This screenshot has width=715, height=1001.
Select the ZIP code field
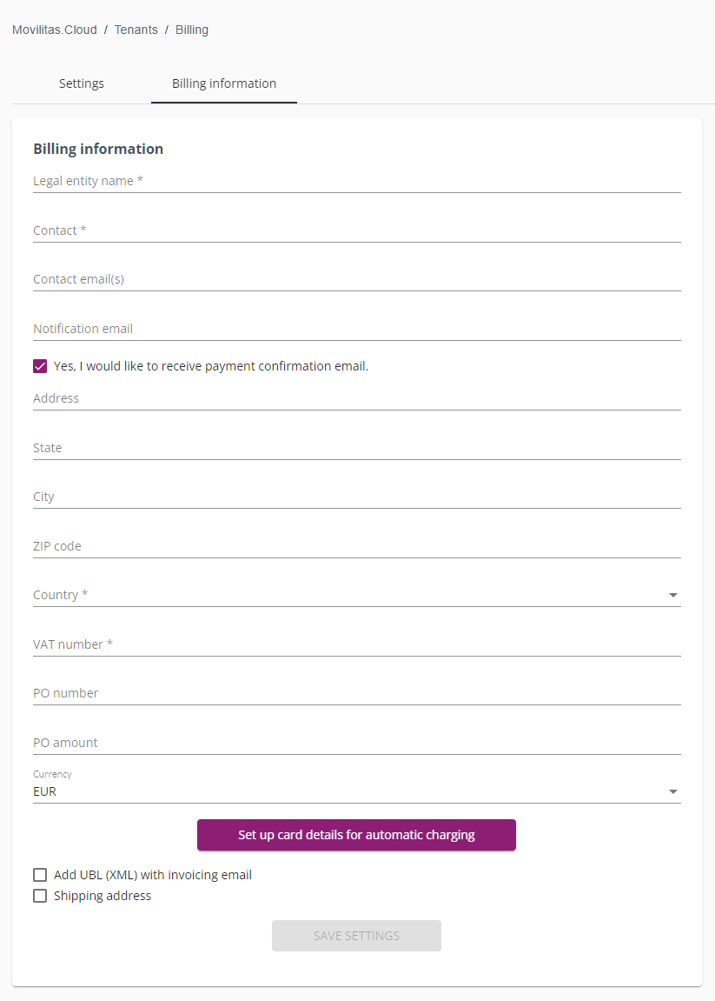[x=356, y=546]
